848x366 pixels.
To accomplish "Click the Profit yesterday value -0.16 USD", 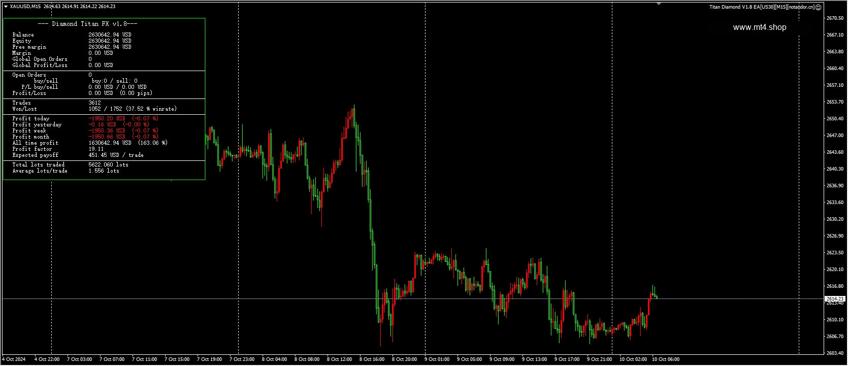I will pos(119,125).
